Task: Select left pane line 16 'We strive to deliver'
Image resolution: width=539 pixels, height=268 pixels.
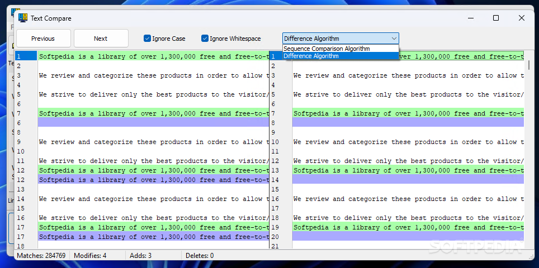Action: pyautogui.click(x=153, y=218)
